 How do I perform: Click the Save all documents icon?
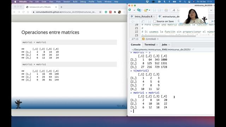[160, 10]
